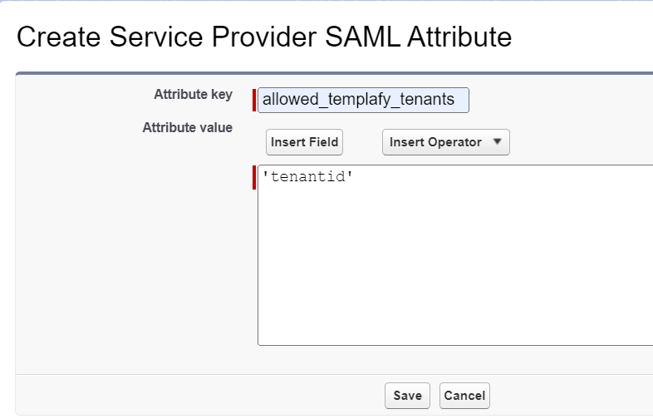Click the allowed_templafy_tenants text in key field
This screenshot has height=419, width=653.
[x=358, y=99]
